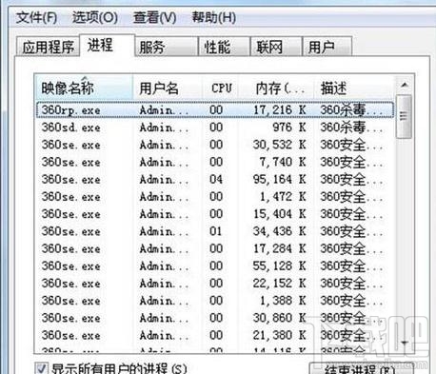Click Admin user name in 360rp.exe row

point(164,110)
